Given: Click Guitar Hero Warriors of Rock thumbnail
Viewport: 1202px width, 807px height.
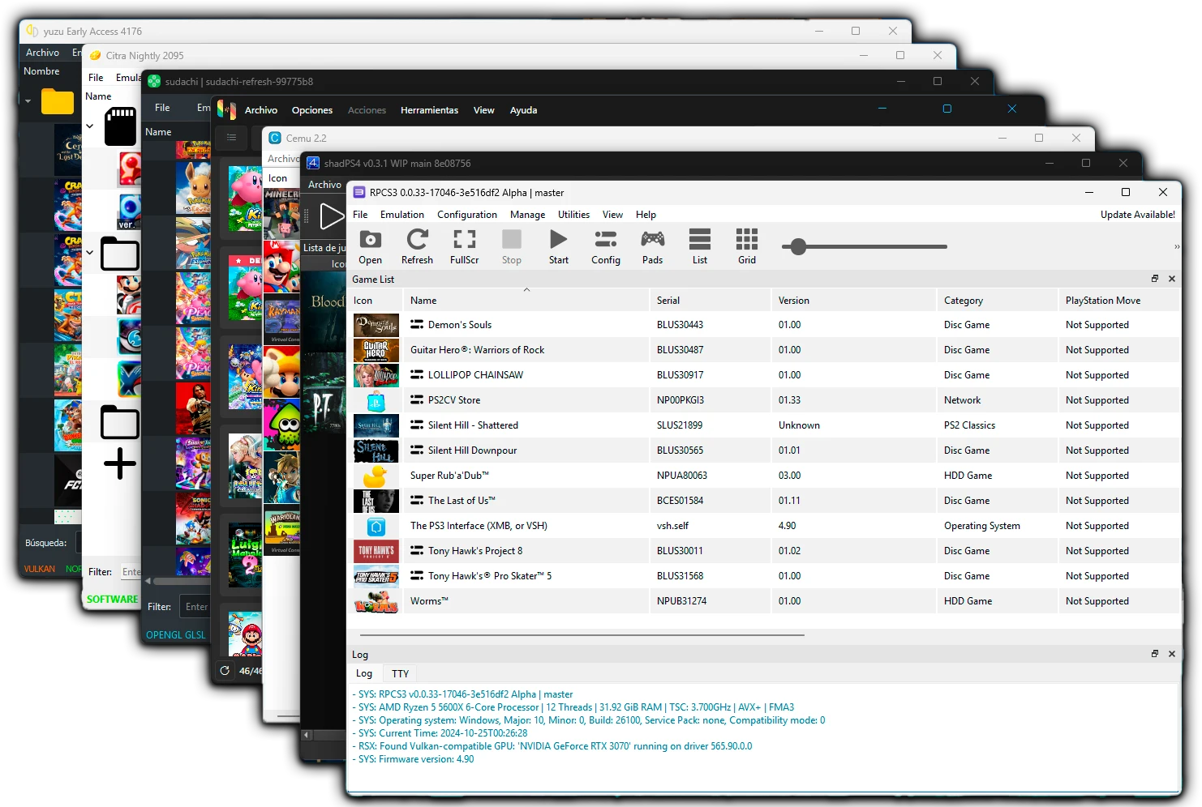Looking at the screenshot, I should pos(376,350).
